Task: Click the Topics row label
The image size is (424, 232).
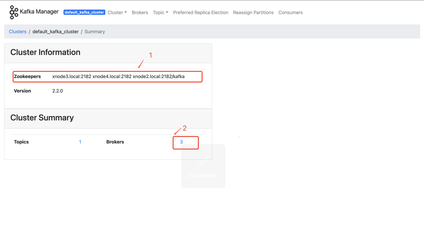Action: pos(21,142)
